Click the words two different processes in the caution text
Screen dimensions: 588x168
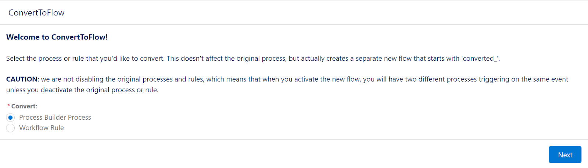(x=441, y=79)
